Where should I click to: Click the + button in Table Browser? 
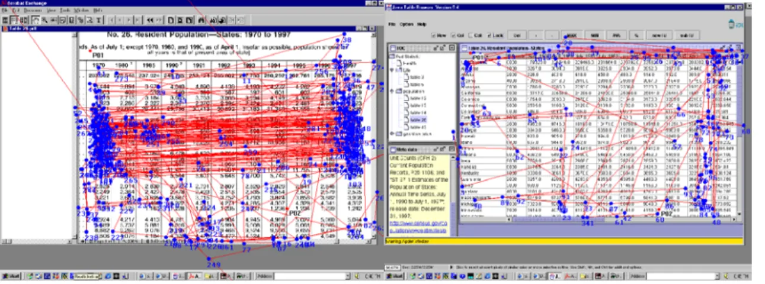pos(536,35)
